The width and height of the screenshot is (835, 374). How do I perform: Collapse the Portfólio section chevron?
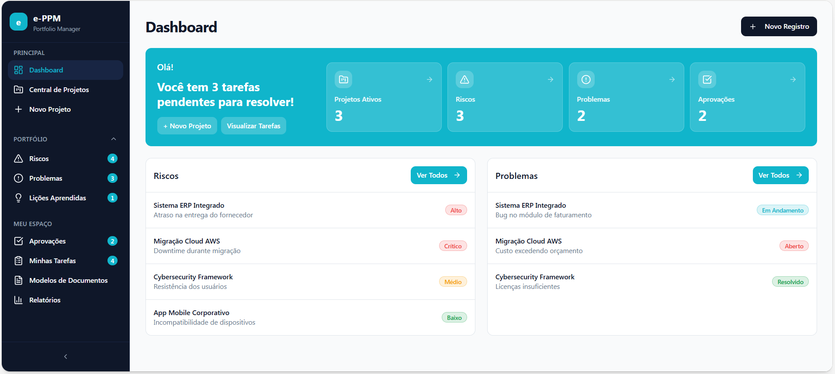click(x=114, y=139)
